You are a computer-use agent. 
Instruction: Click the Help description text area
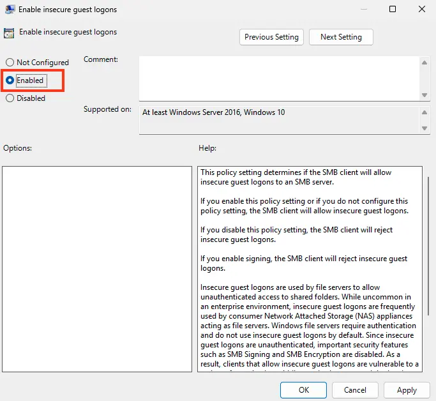[x=310, y=268]
